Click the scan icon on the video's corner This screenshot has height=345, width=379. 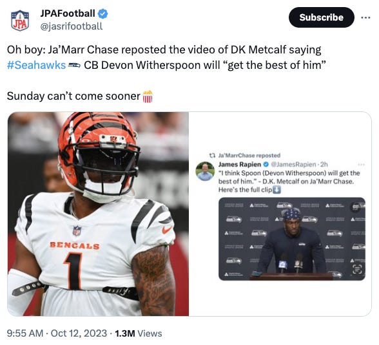tap(357, 268)
